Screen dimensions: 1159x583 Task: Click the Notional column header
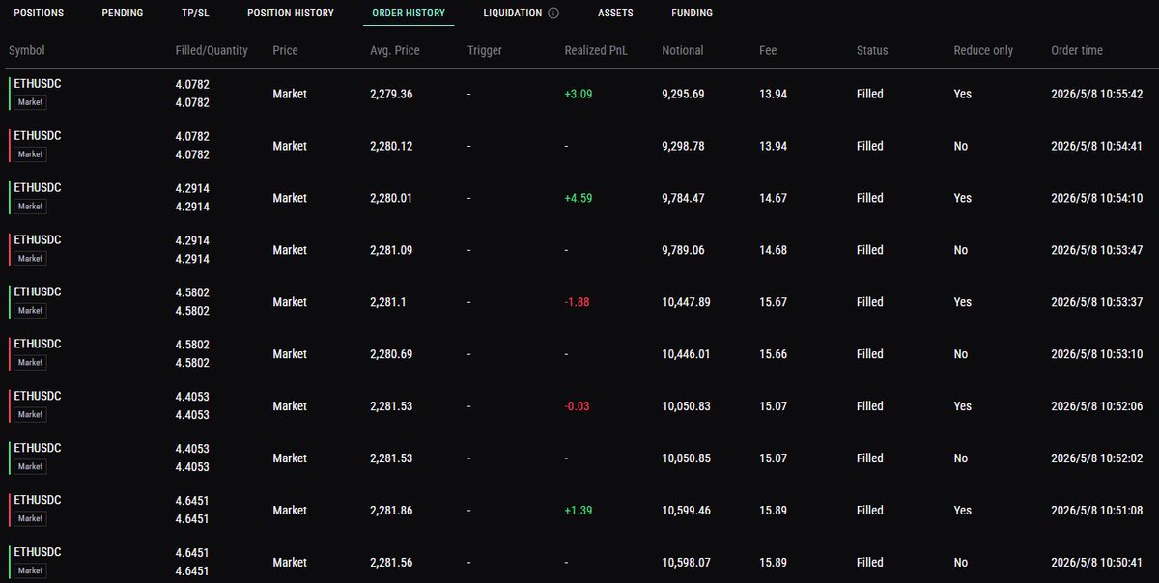click(x=683, y=50)
